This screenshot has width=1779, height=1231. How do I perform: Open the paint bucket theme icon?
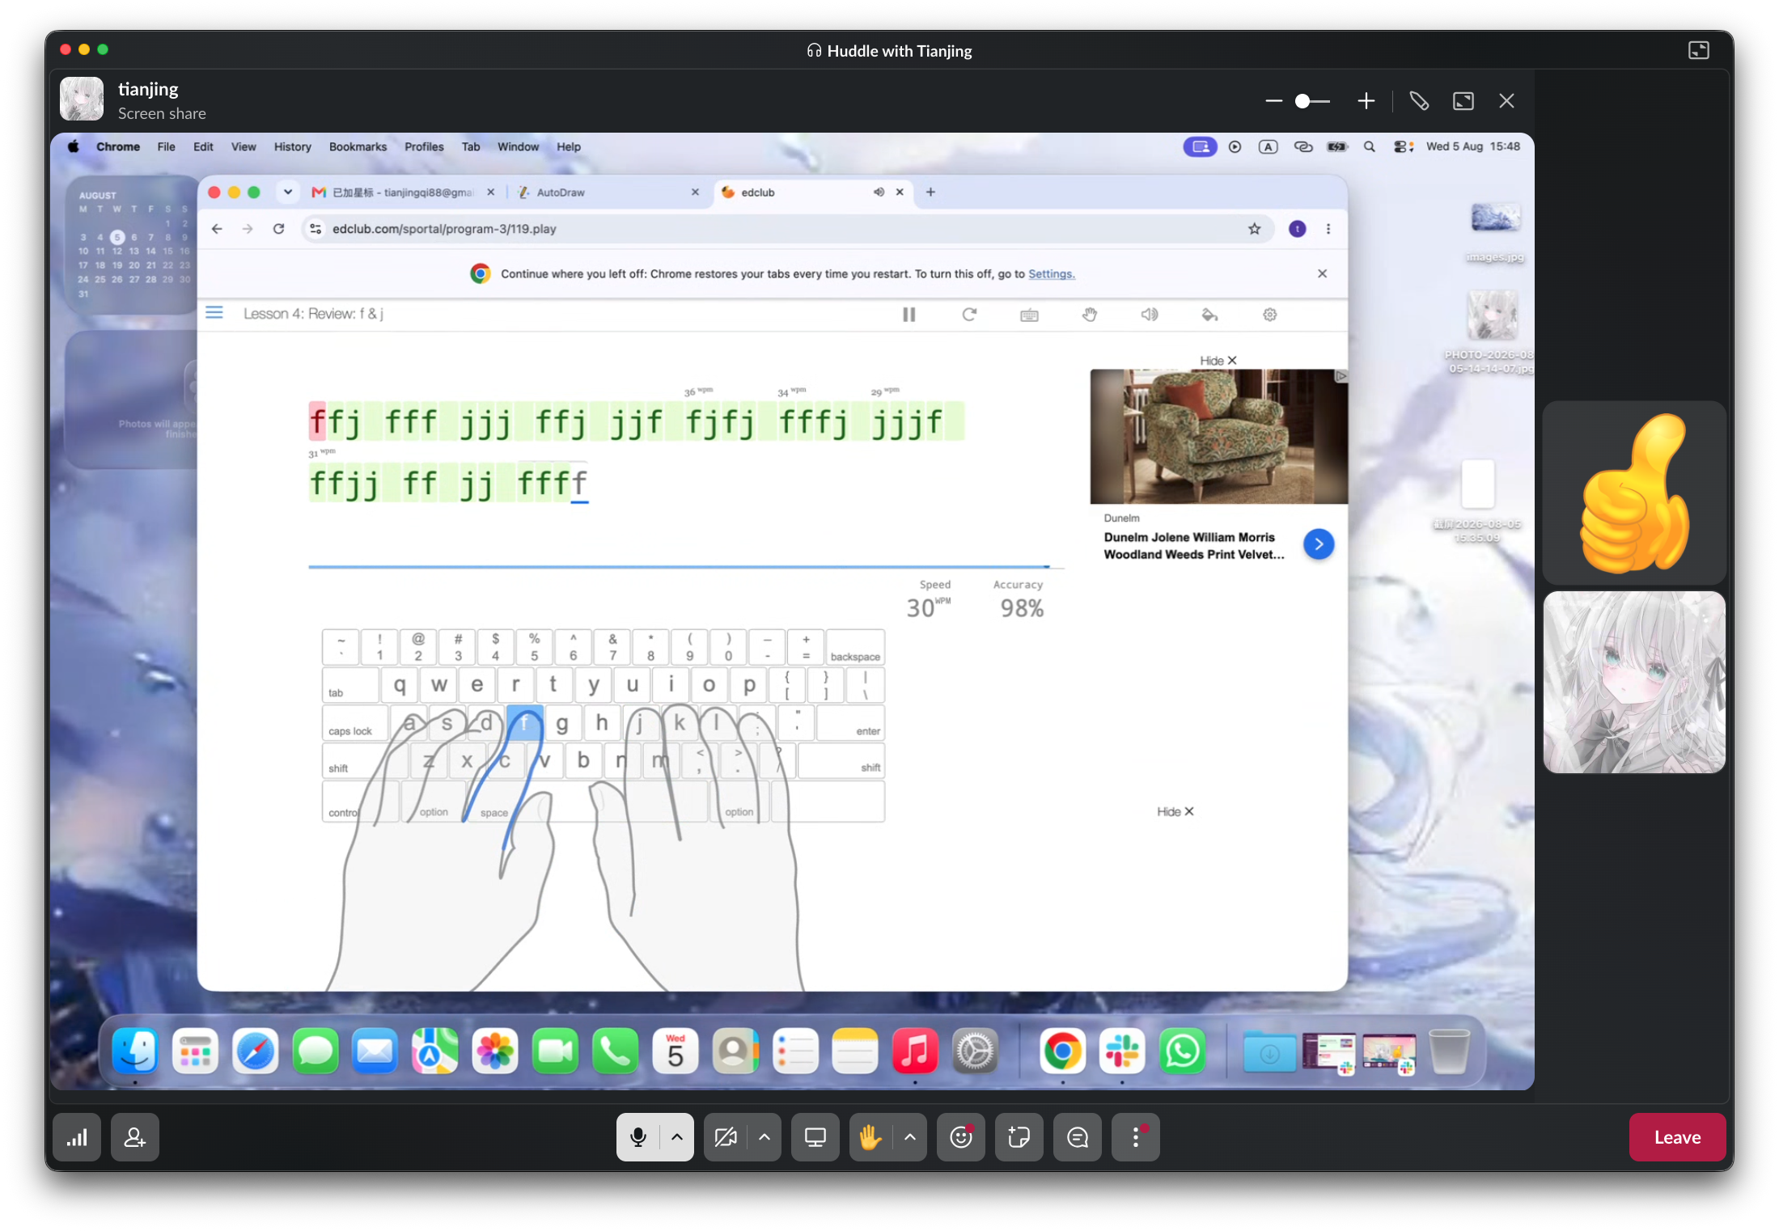(1209, 315)
